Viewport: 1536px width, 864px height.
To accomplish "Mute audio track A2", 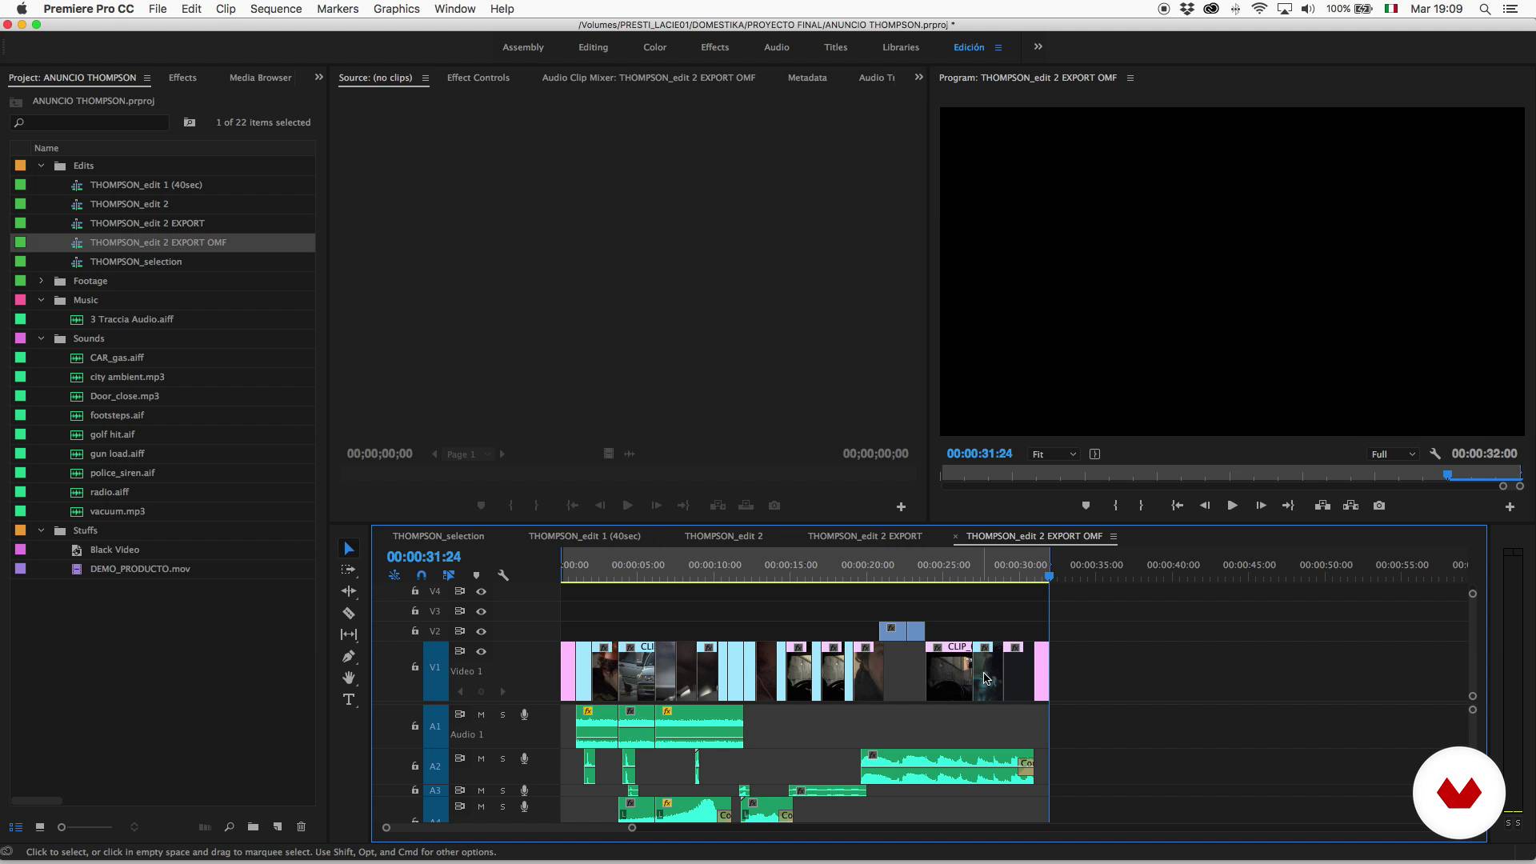I will point(481,758).
